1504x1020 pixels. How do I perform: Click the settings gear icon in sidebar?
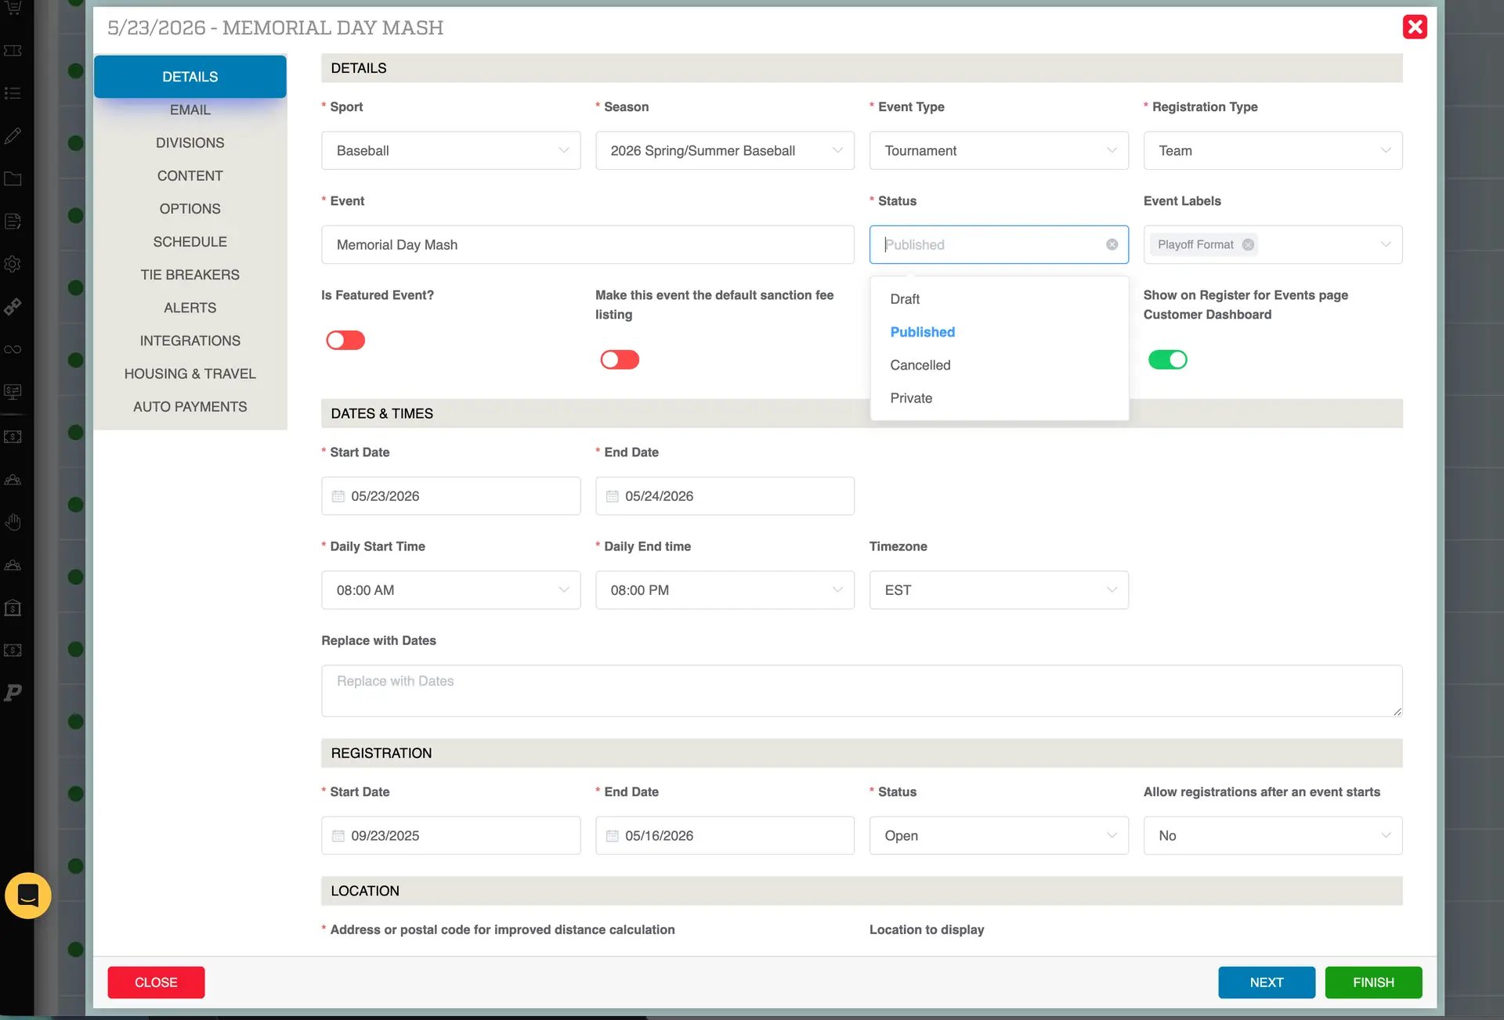[13, 264]
